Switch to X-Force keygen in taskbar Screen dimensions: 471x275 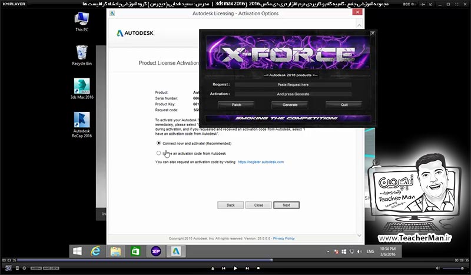click(155, 251)
